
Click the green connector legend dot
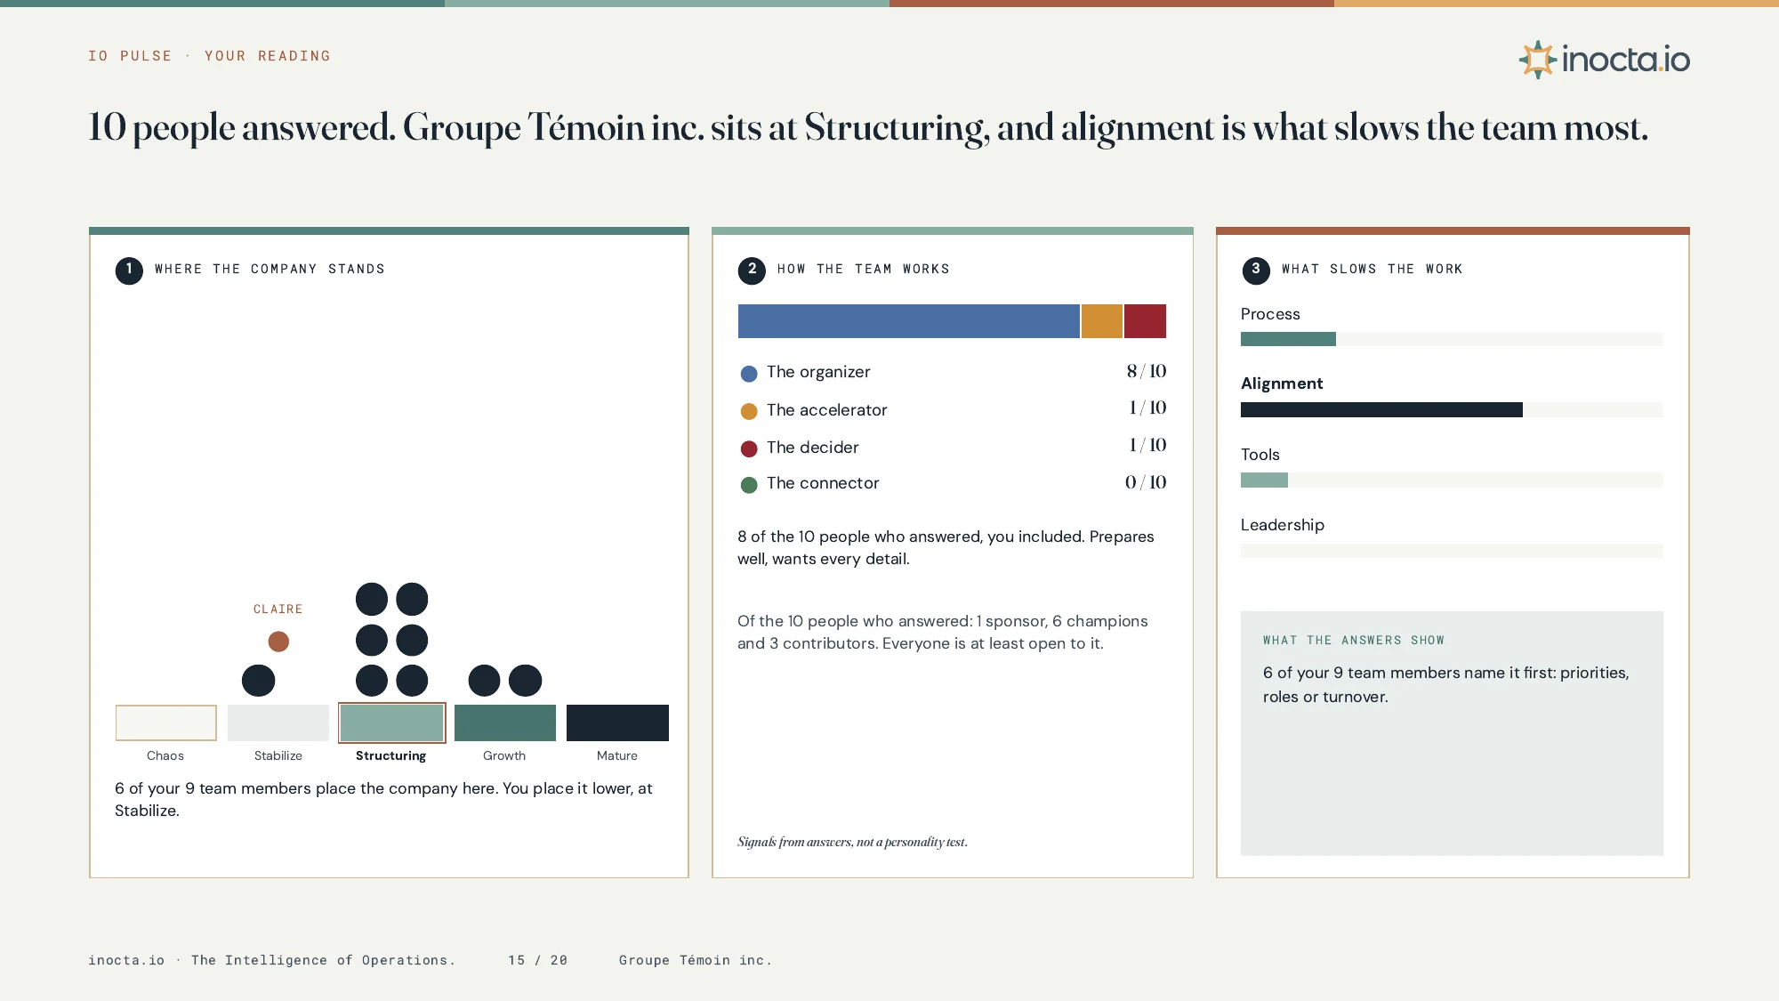coord(749,485)
